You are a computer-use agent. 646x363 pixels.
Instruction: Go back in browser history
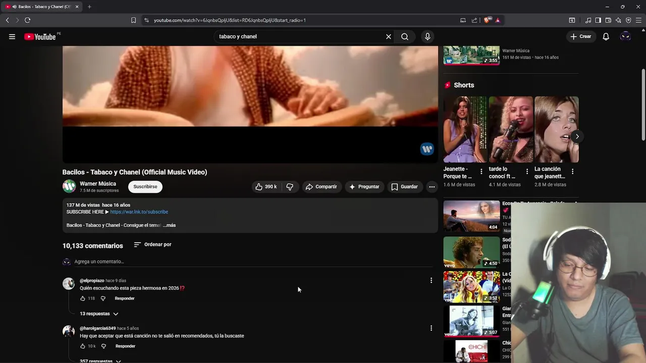pos(7,20)
